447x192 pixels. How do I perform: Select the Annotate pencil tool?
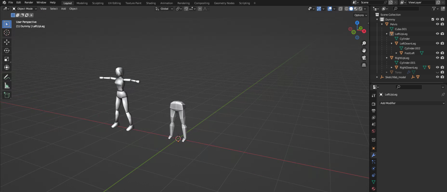(7, 77)
